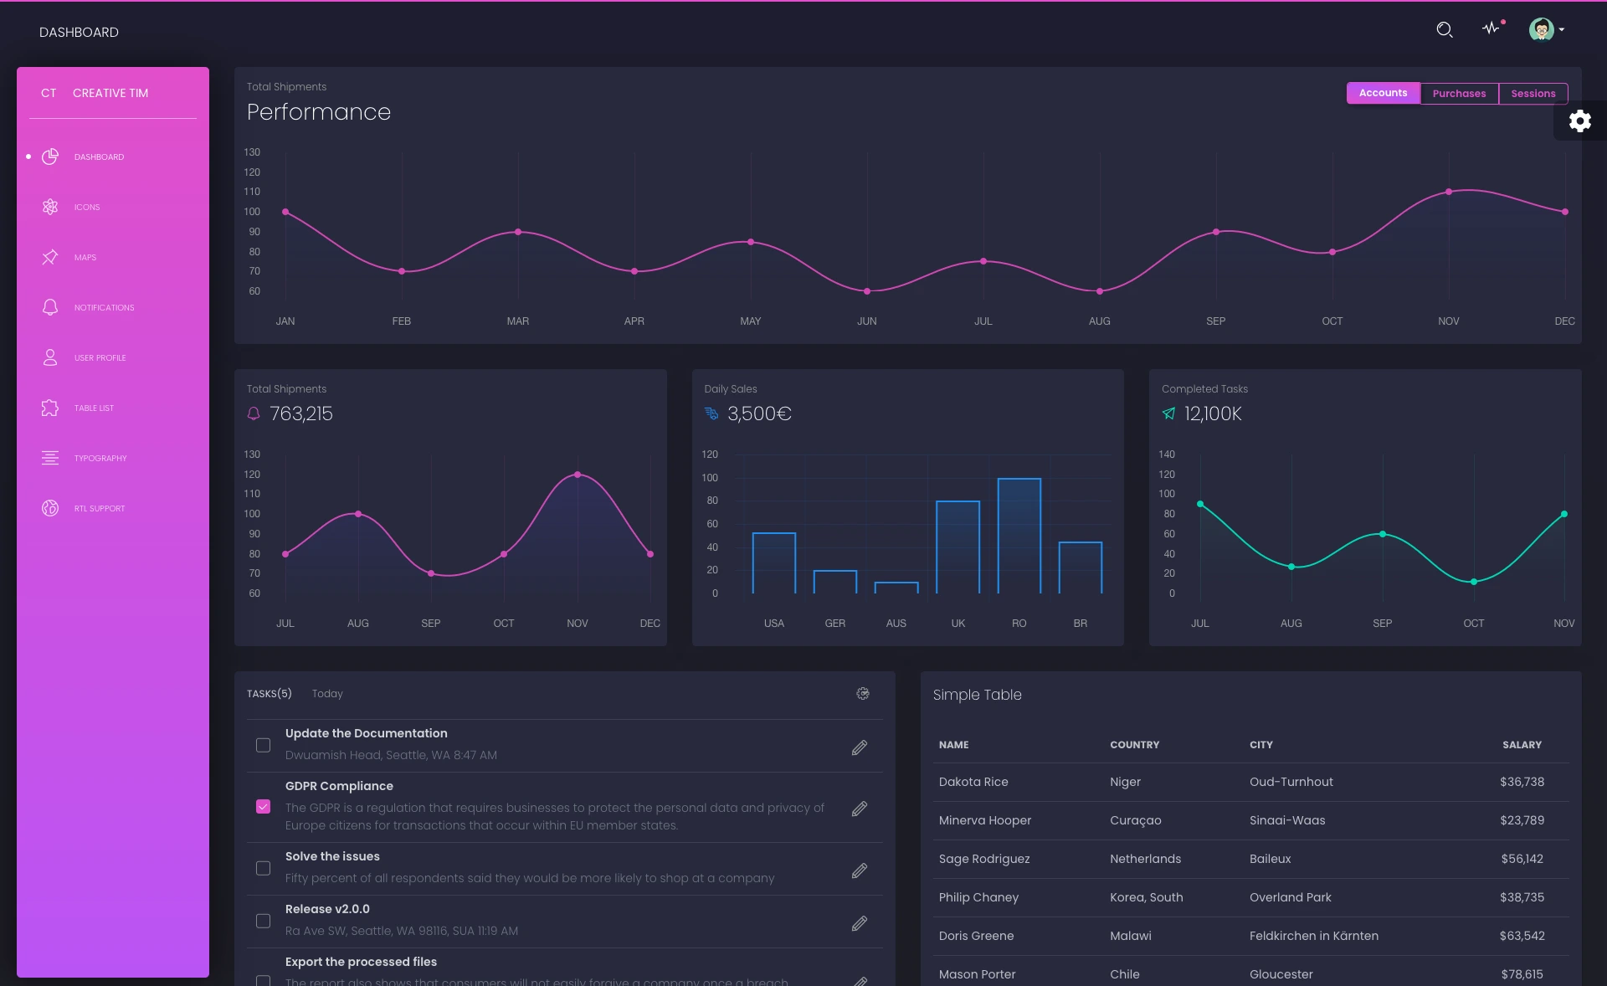
Task: Open the settings gear on the right edge
Action: (1580, 121)
